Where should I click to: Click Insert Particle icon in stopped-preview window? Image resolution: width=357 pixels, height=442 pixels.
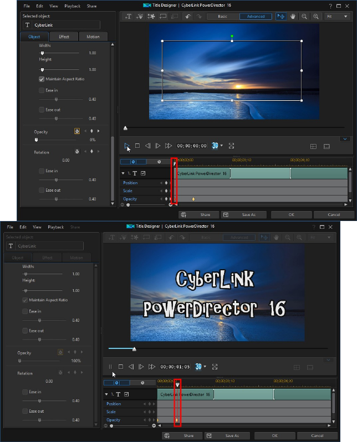pos(139,17)
